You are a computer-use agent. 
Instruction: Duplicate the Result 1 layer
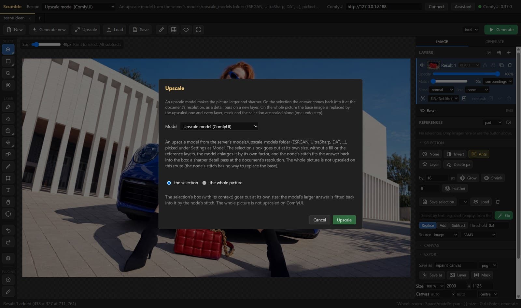coord(501,65)
